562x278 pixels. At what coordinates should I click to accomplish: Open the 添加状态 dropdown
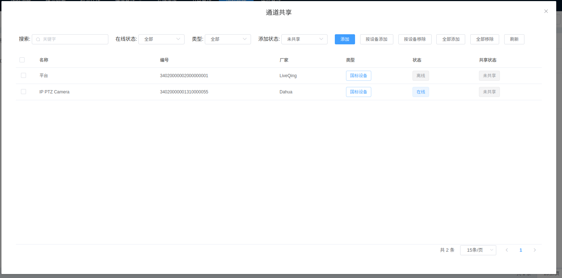pos(304,39)
